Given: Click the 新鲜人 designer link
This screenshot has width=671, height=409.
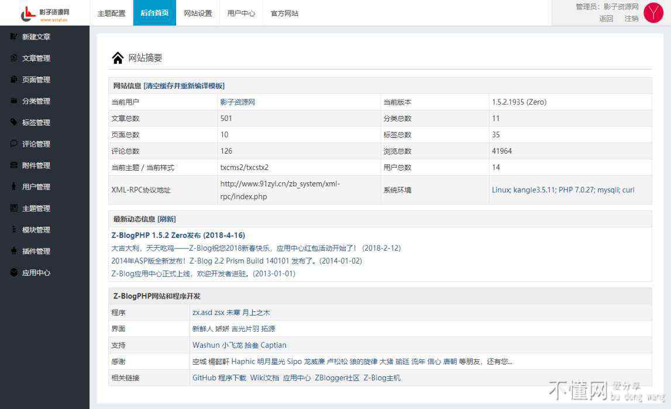Looking at the screenshot, I should pos(203,328).
